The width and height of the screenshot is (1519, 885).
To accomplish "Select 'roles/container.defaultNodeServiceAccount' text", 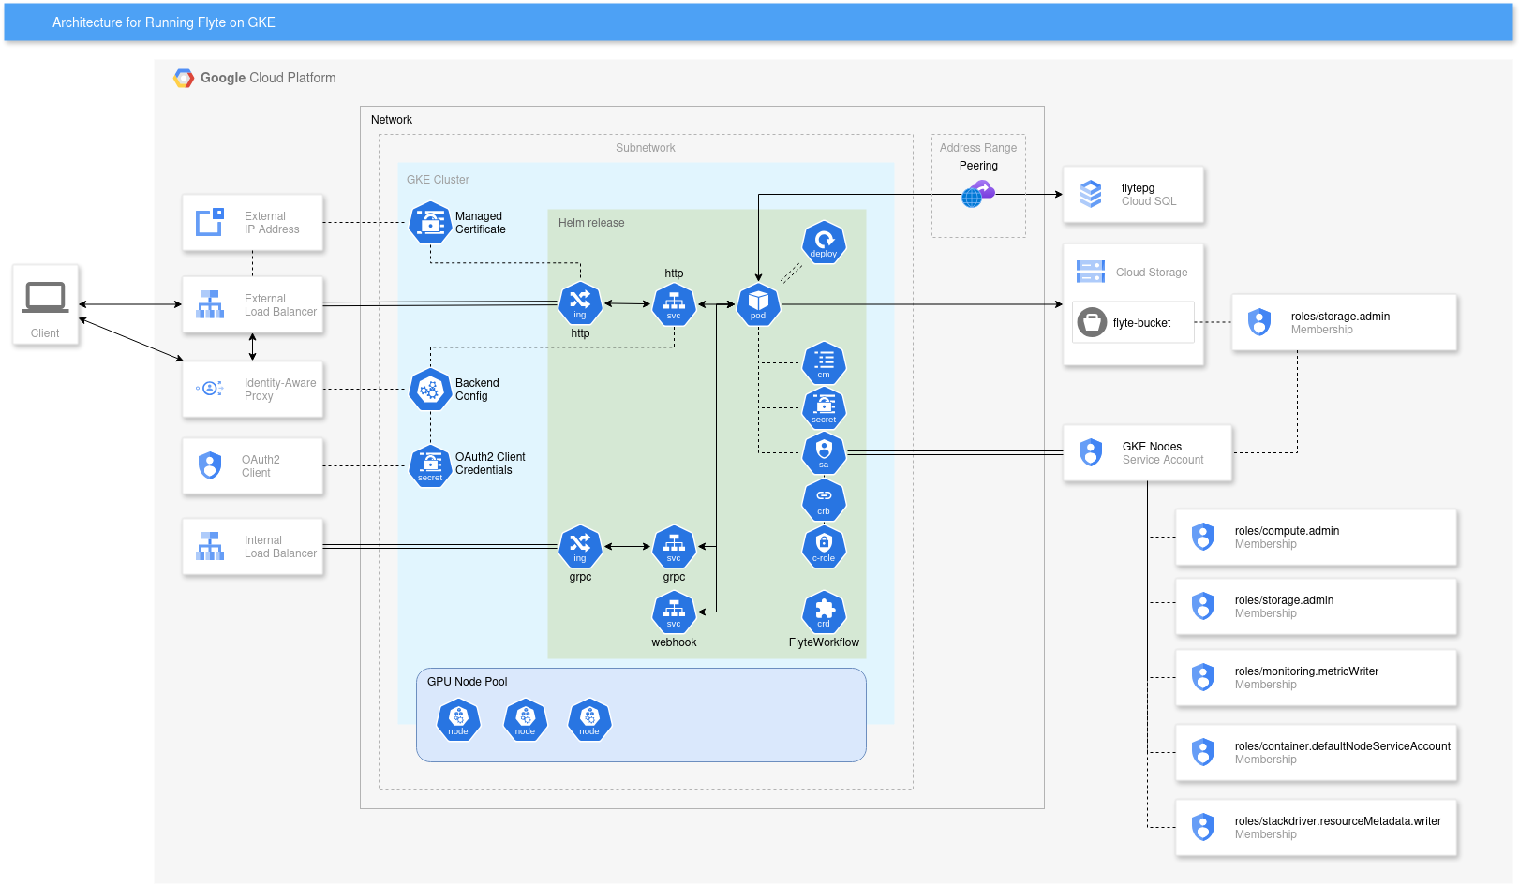I will [1342, 746].
